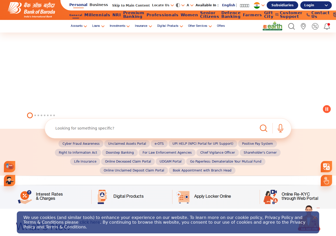Close the cookie consent banner
The height and width of the screenshot is (236, 336).
point(315,217)
